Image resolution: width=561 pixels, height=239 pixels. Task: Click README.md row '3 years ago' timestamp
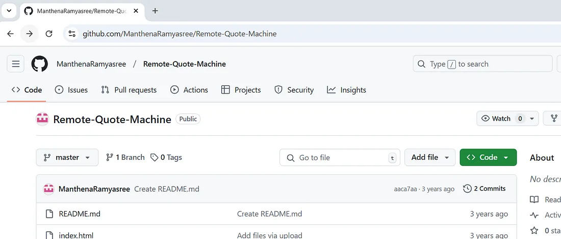[489, 214]
